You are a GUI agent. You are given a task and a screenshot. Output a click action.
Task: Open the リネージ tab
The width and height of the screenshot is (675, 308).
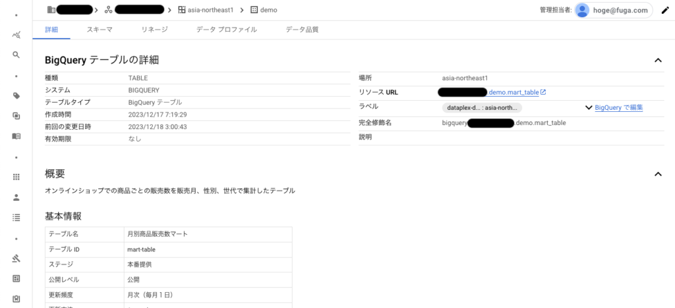(154, 30)
